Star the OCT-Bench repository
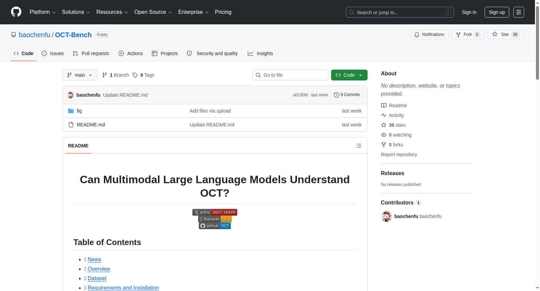Viewport: 540px width, 291px height. tap(506, 34)
